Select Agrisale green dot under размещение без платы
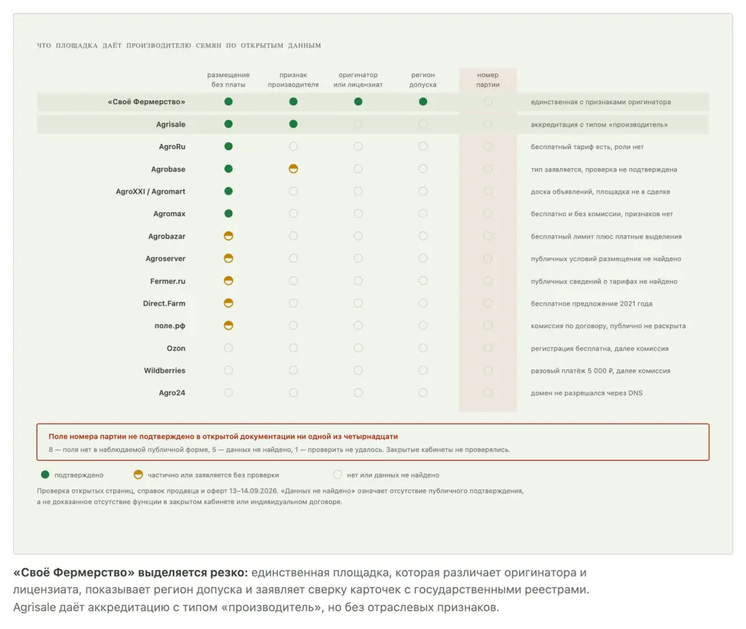 (229, 124)
